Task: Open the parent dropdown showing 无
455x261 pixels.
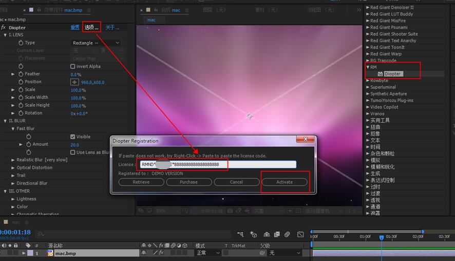Action: click(285, 253)
